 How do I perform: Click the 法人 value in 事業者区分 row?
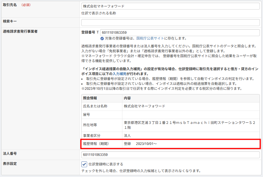pos(127,136)
